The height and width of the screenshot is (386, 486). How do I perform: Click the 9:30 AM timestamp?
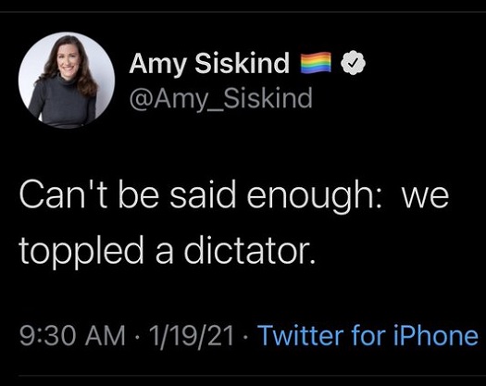[x=72, y=335]
